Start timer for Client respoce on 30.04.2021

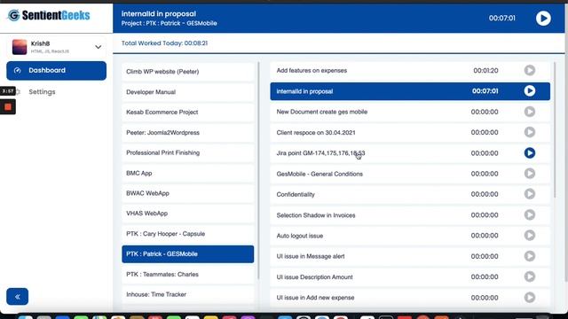[530, 132]
